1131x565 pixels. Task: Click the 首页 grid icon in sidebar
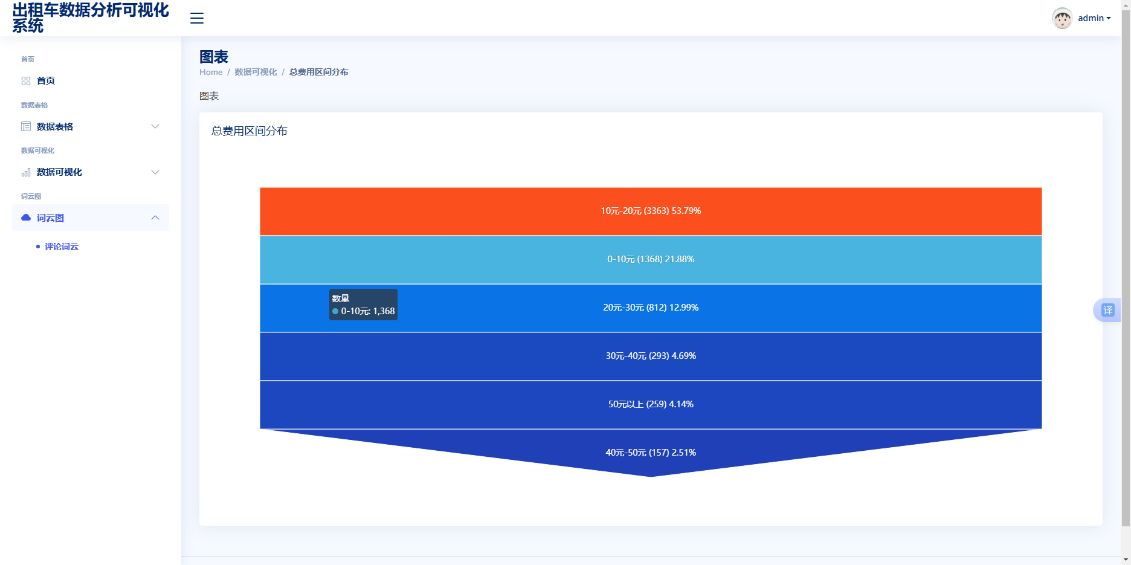pos(26,81)
